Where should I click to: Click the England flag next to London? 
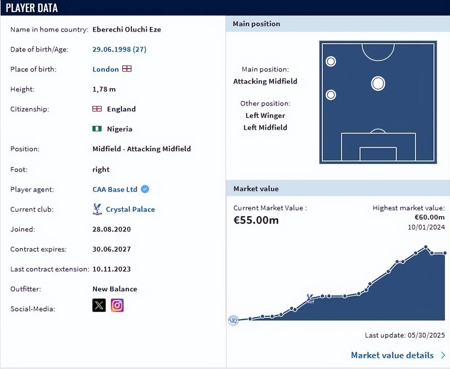coord(127,69)
